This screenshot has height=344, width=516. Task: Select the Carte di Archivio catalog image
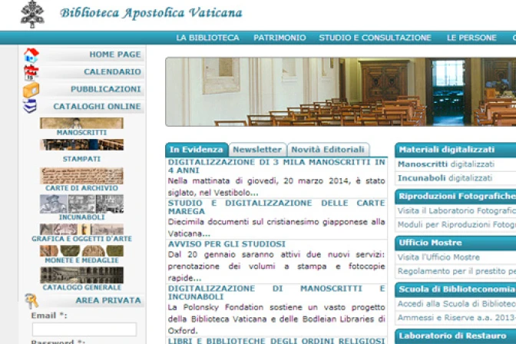(x=81, y=176)
